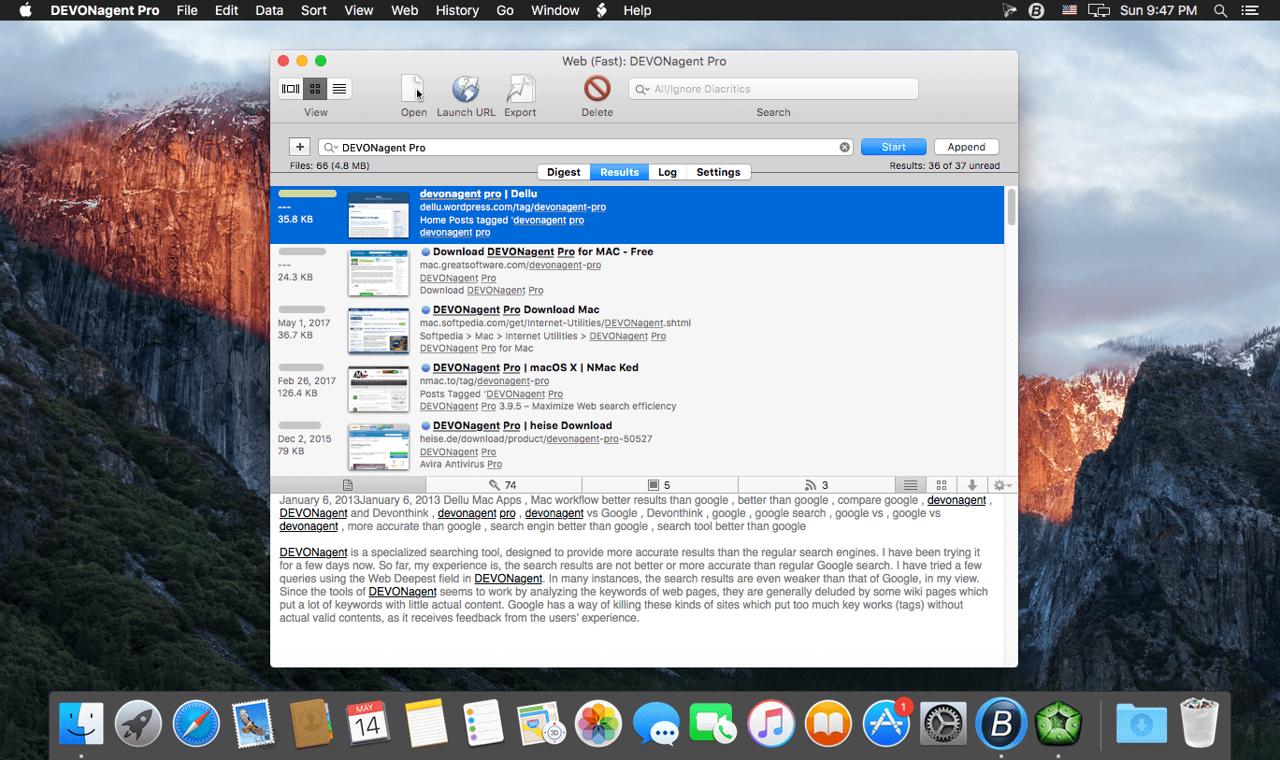Open 'DEVONagent Pro Download Mac' result
This screenshot has width=1280, height=760.
click(x=637, y=331)
